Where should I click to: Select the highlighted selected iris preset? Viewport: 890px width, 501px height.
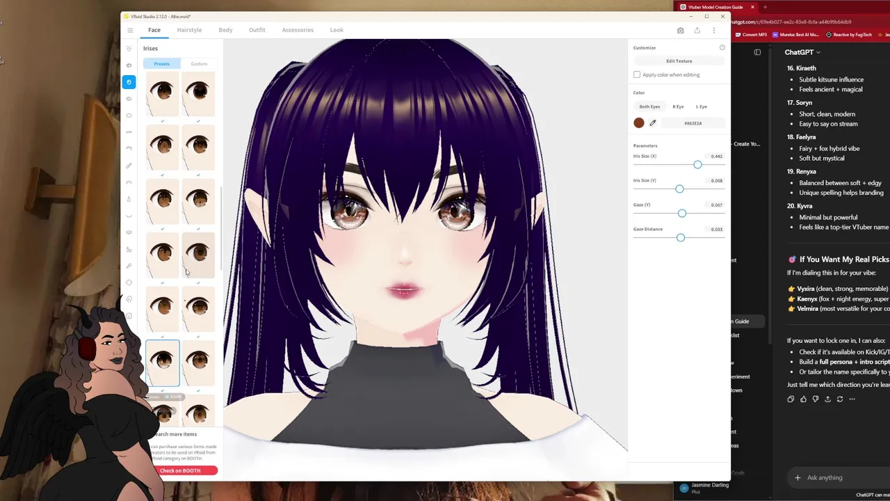tap(163, 363)
